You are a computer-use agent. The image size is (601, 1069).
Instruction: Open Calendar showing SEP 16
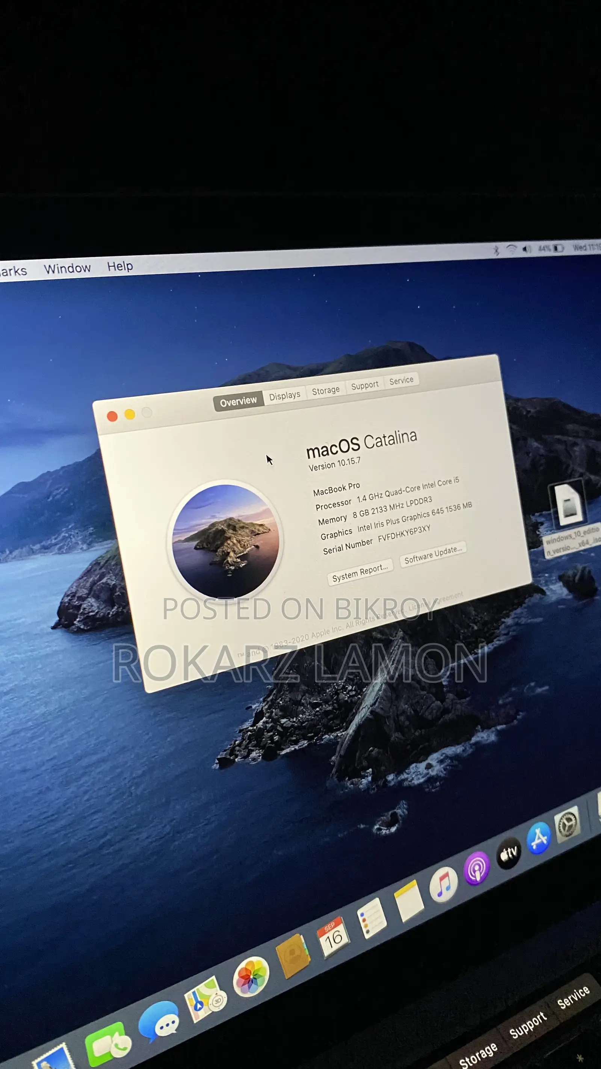click(333, 937)
